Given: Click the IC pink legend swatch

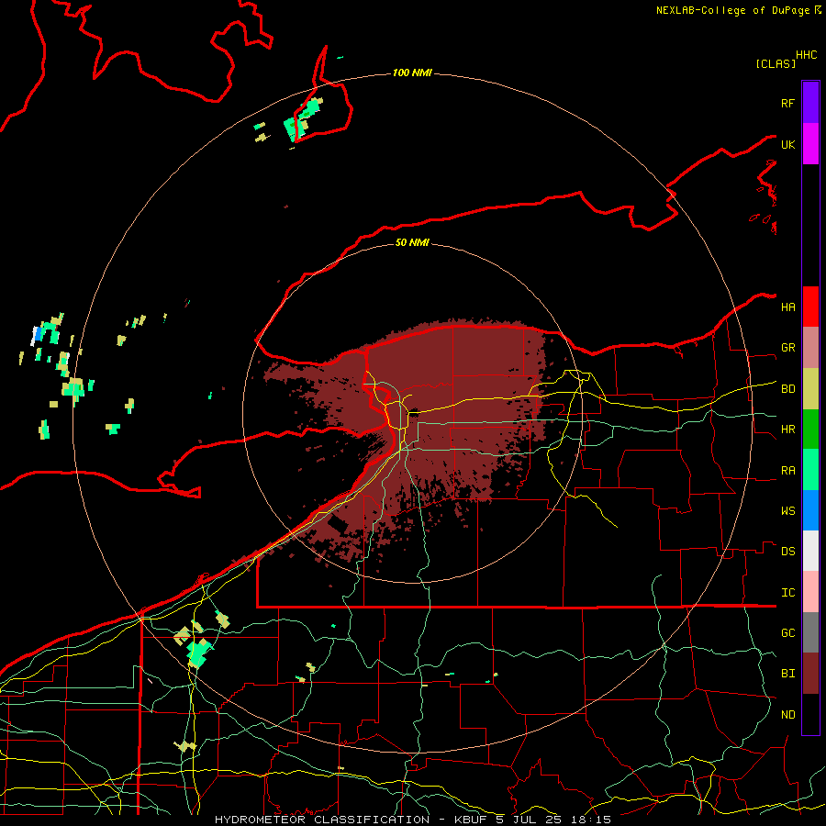Looking at the screenshot, I should coord(810,592).
